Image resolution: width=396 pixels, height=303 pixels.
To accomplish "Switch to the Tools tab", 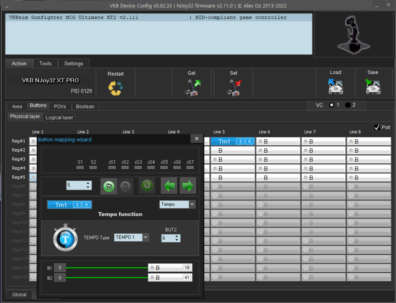I will click(45, 63).
